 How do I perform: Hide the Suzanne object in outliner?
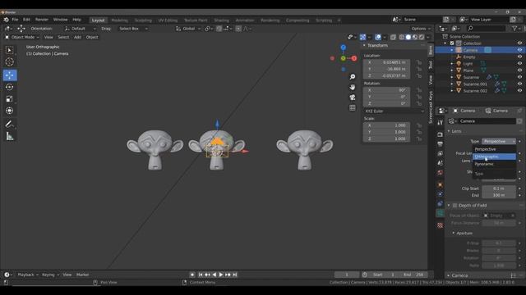(519, 77)
